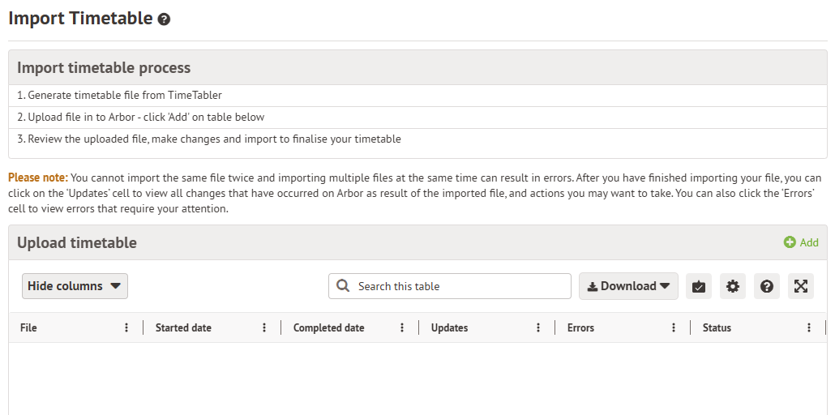Click the calendar check icon in toolbar
Screen dimensions: 835x415
[699, 286]
